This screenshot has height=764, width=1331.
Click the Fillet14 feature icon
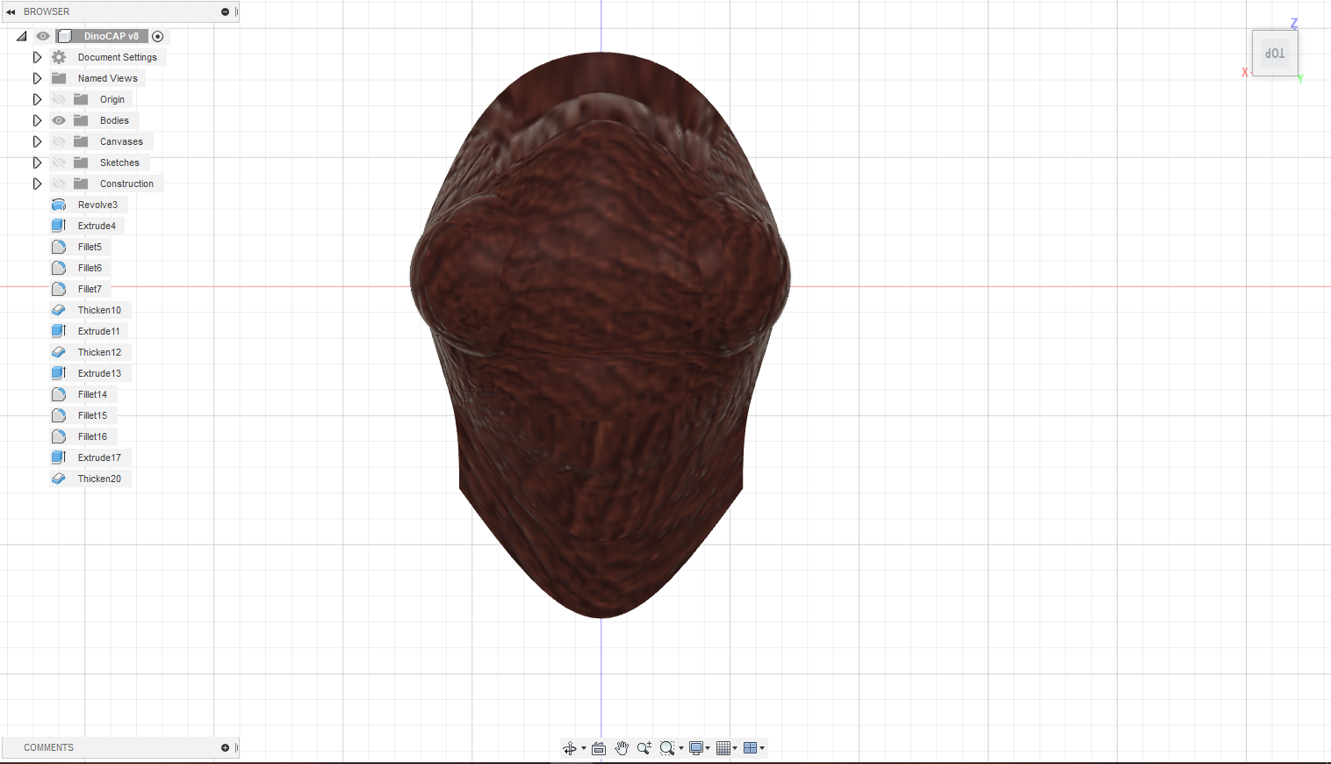59,394
